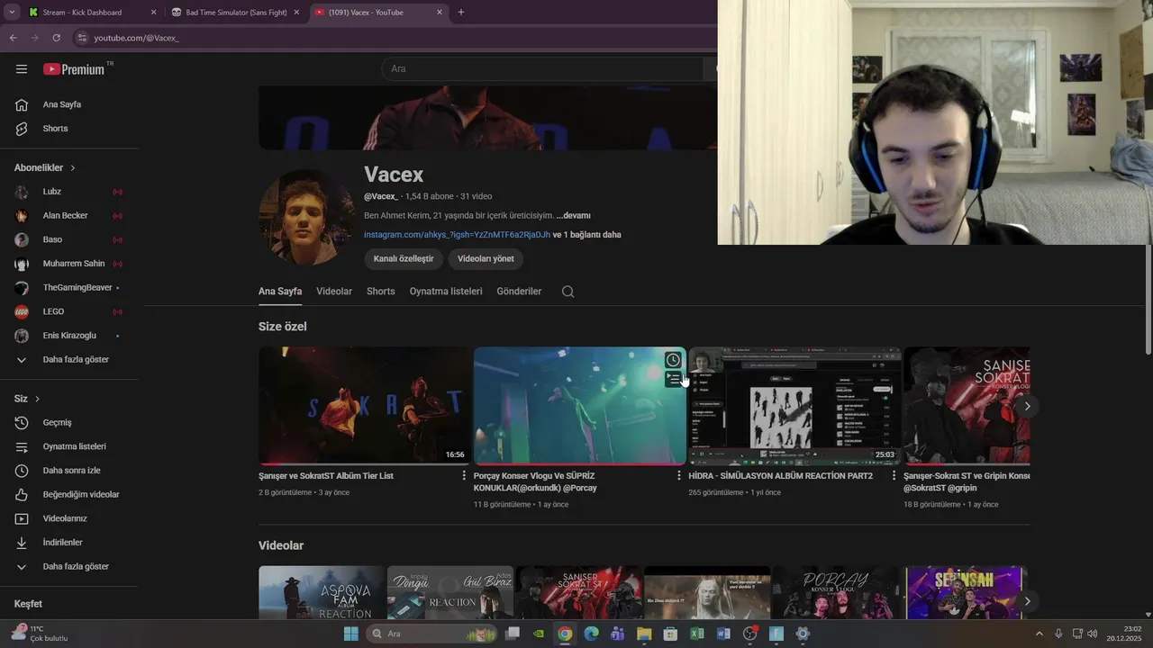Switch to Gönderiler channel tab
The height and width of the screenshot is (648, 1153).
(519, 292)
